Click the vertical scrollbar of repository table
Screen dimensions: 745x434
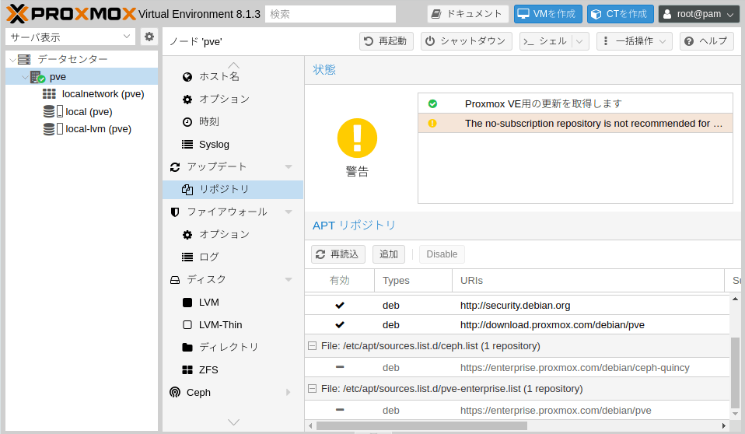pyautogui.click(x=735, y=373)
